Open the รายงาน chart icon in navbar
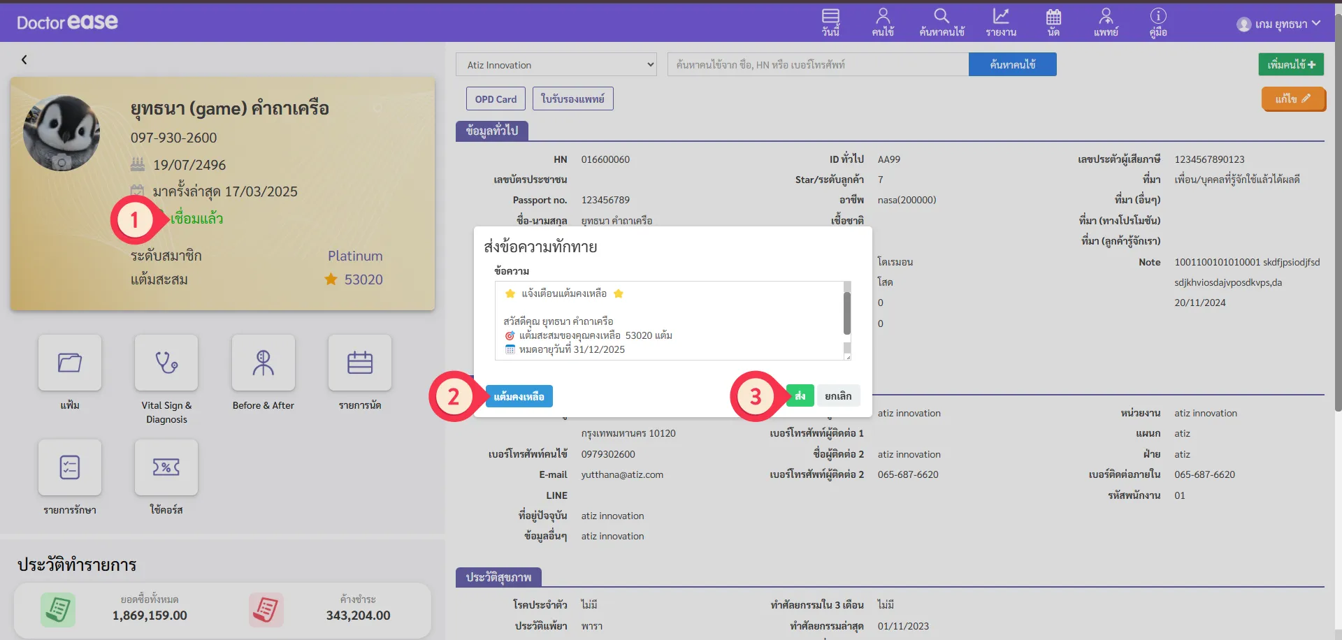1342x640 pixels. click(x=1001, y=22)
